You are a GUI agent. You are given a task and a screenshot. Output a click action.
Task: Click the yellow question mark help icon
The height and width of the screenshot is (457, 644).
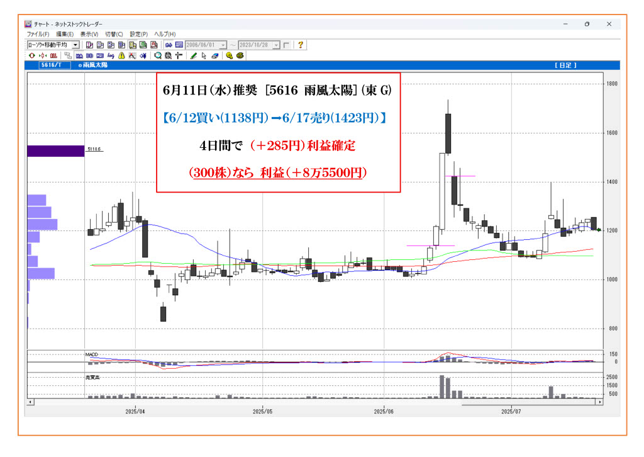click(x=301, y=45)
